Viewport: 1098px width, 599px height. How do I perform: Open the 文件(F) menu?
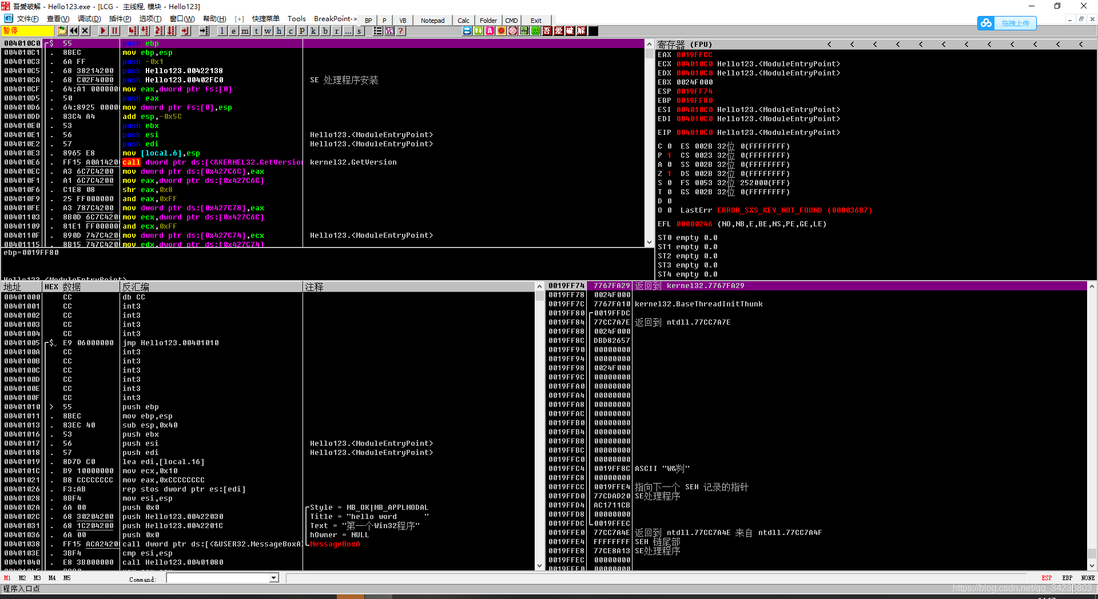pos(27,19)
